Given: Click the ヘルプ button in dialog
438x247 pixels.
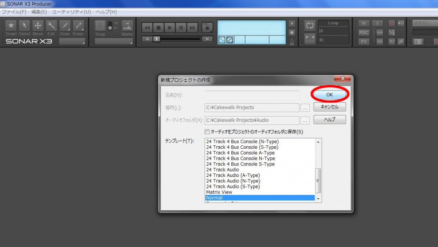Looking at the screenshot, I should click(330, 120).
